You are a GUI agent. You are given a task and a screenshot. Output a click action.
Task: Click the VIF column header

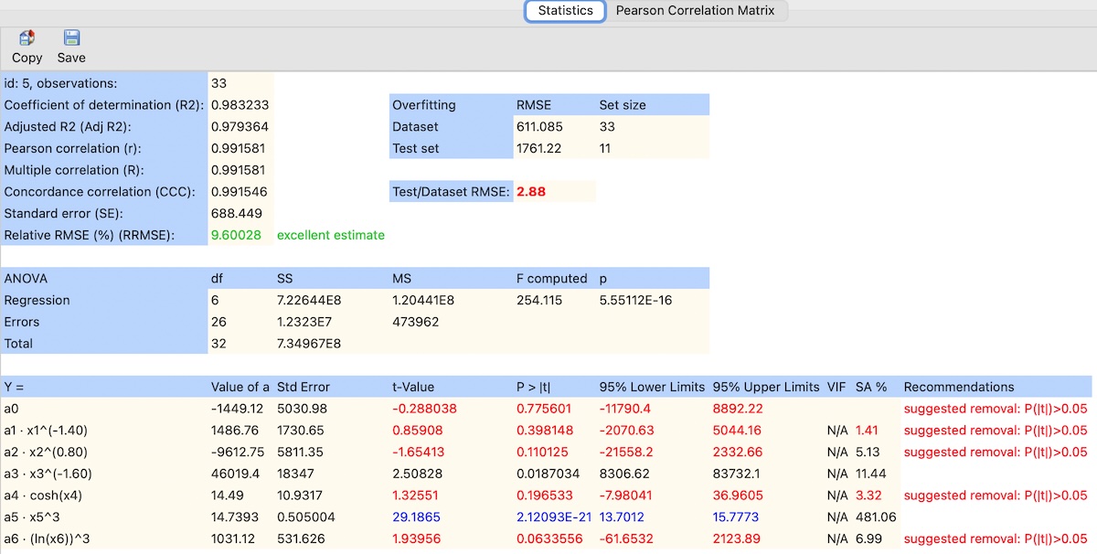(x=836, y=387)
